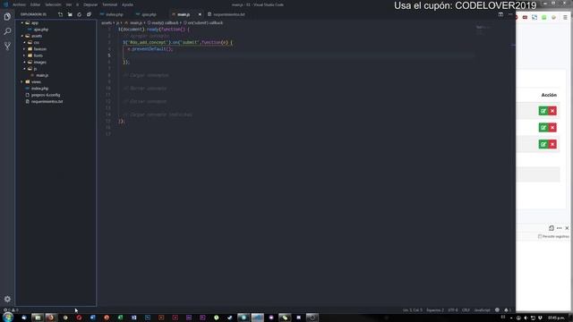Click green edit button in third table row
The image size is (573, 322).
[x=543, y=144]
